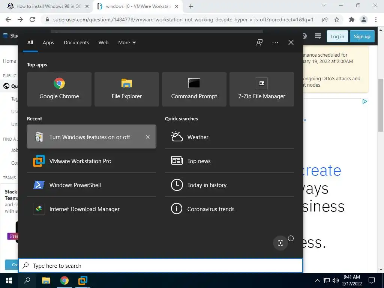Screen dimensions: 384x288
Task: Go back in Chrome
Action: click(8, 19)
